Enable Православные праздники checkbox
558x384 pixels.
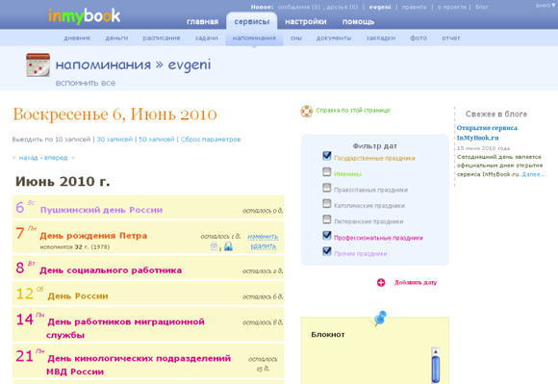(327, 188)
